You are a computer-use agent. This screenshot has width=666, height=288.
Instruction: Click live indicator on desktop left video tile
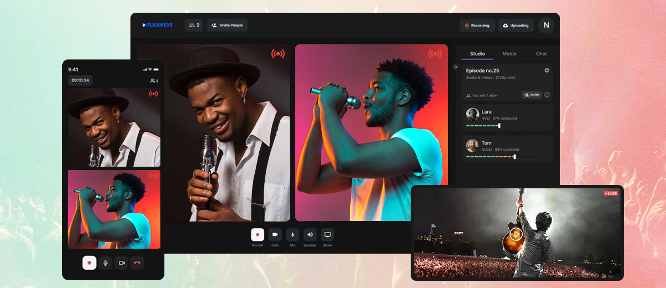point(278,54)
